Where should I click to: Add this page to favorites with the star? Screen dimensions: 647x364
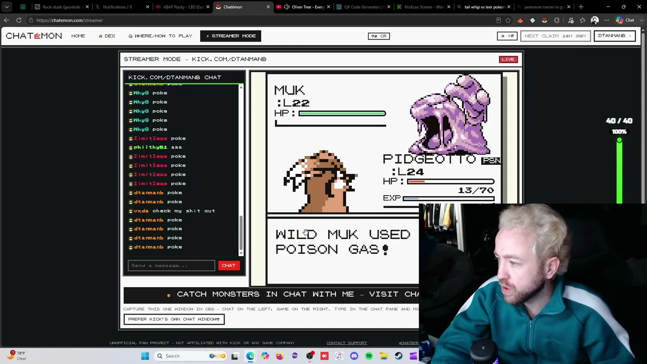(x=508, y=20)
